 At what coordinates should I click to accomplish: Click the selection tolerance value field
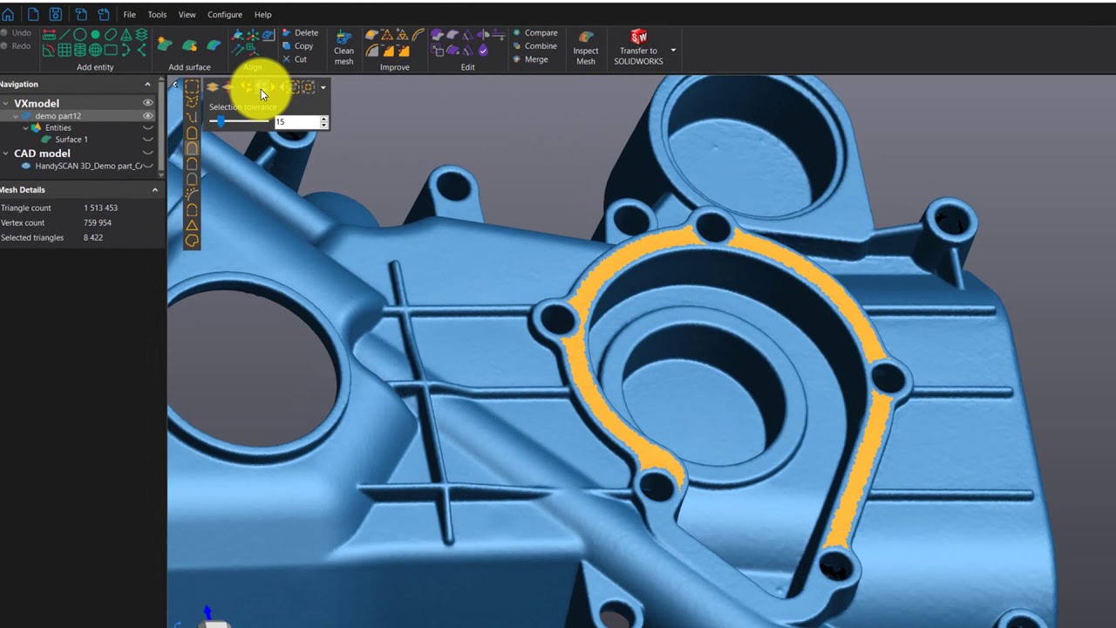pyautogui.click(x=296, y=123)
